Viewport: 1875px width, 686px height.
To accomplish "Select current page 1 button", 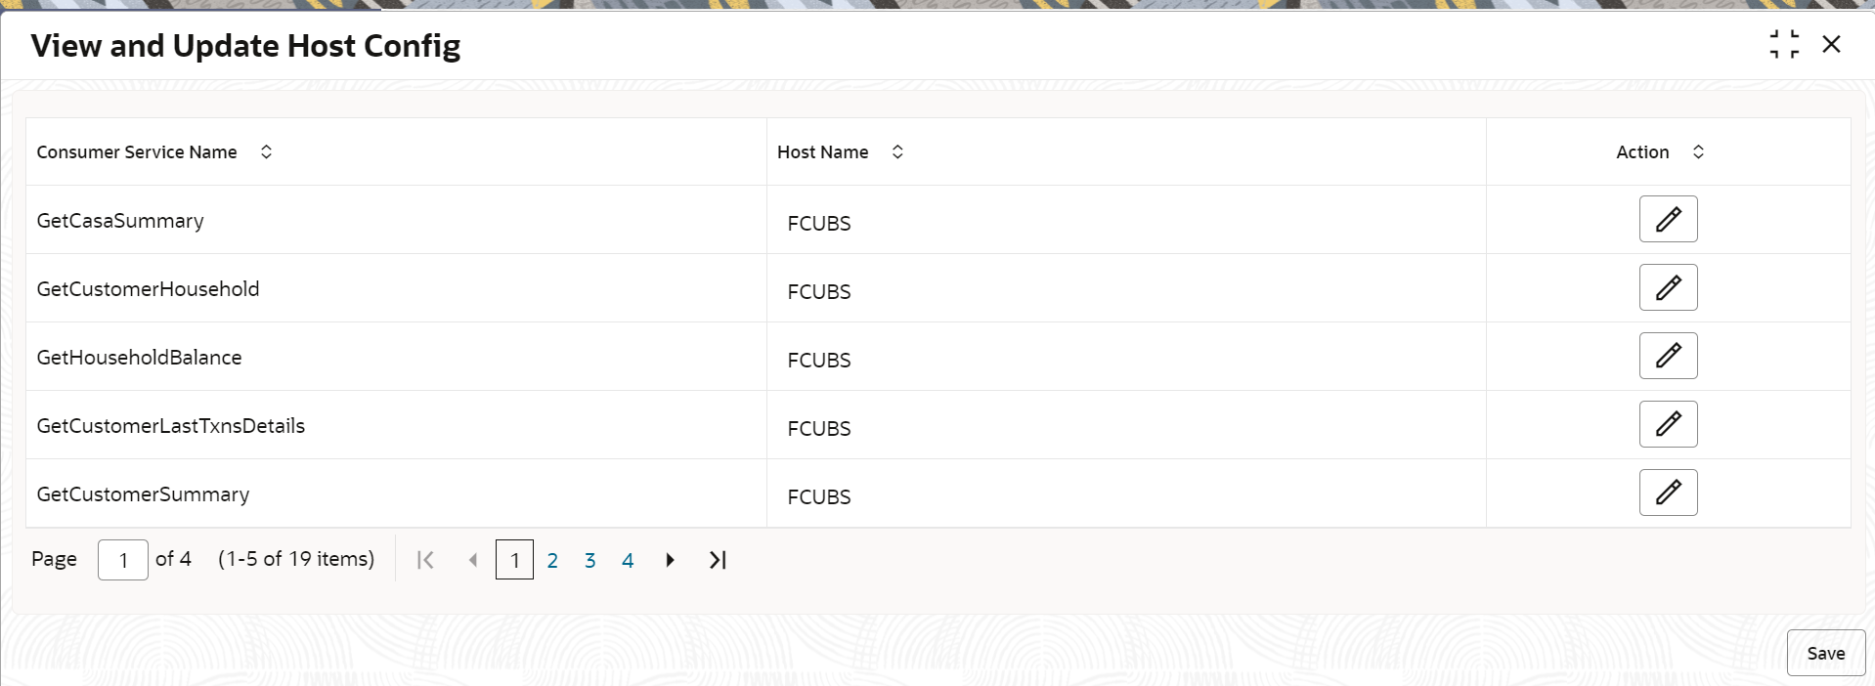I will pyautogui.click(x=514, y=560).
